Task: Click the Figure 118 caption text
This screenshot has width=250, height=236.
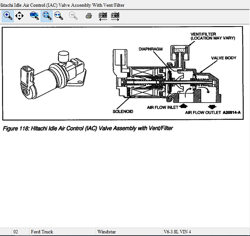Action: (x=88, y=128)
